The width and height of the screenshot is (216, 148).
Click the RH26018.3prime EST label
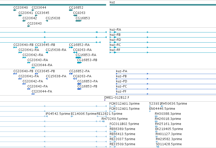click(x=168, y=119)
